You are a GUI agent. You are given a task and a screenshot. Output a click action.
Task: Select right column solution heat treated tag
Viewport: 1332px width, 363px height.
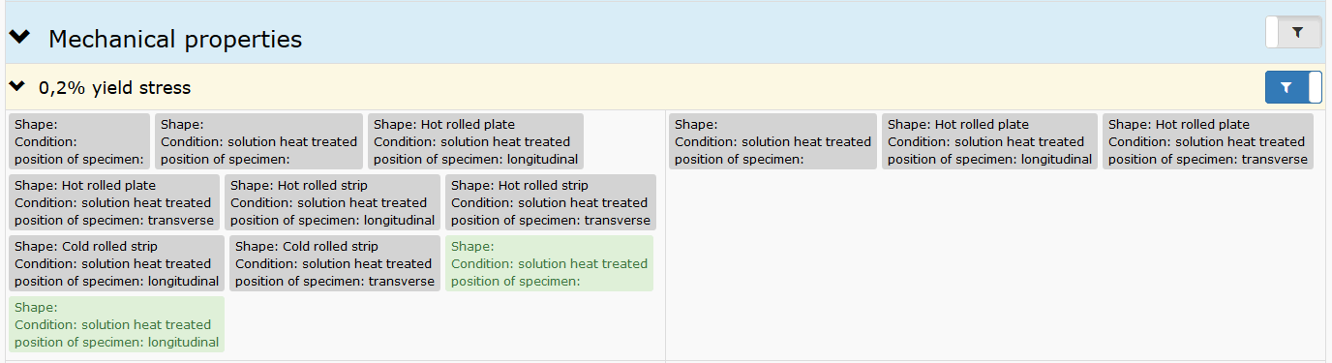[x=772, y=141]
